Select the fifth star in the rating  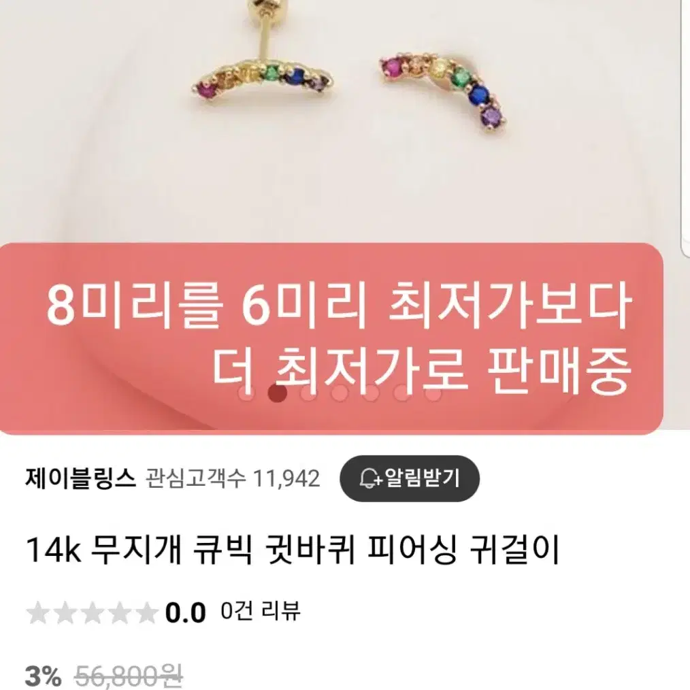[x=146, y=613]
